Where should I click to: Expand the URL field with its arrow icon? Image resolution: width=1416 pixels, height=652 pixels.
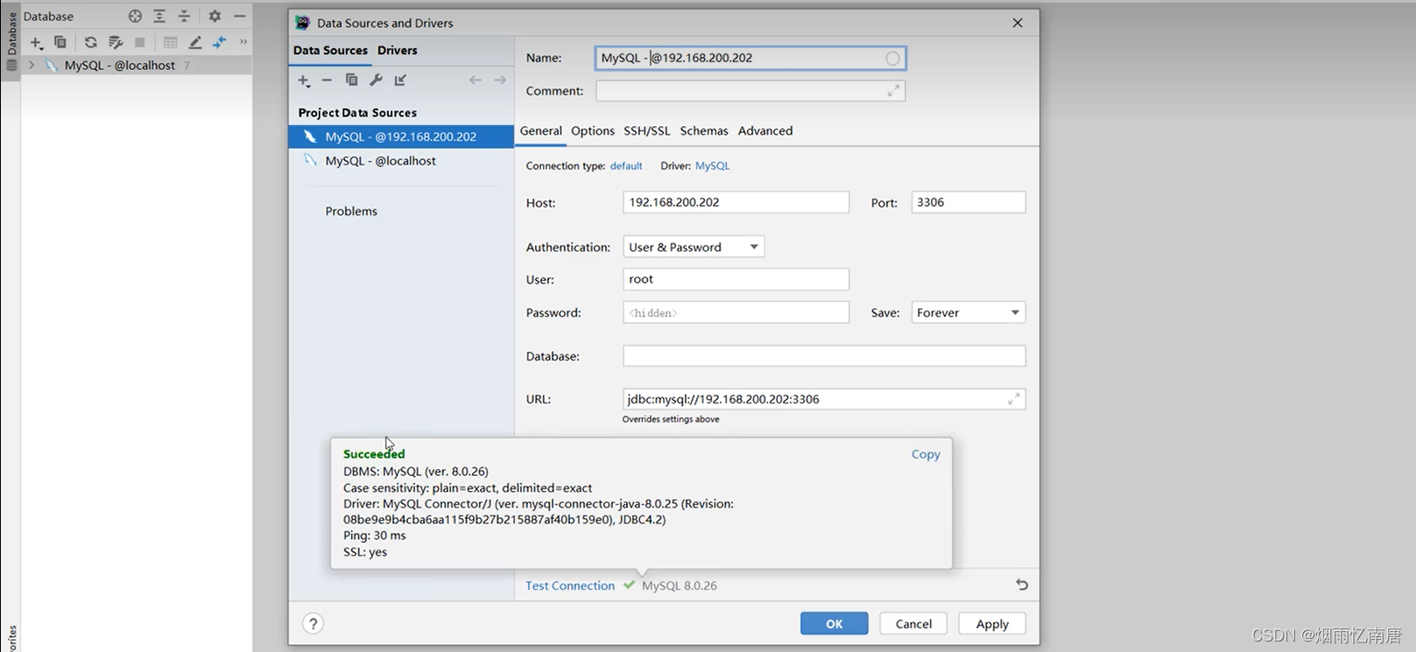1014,399
